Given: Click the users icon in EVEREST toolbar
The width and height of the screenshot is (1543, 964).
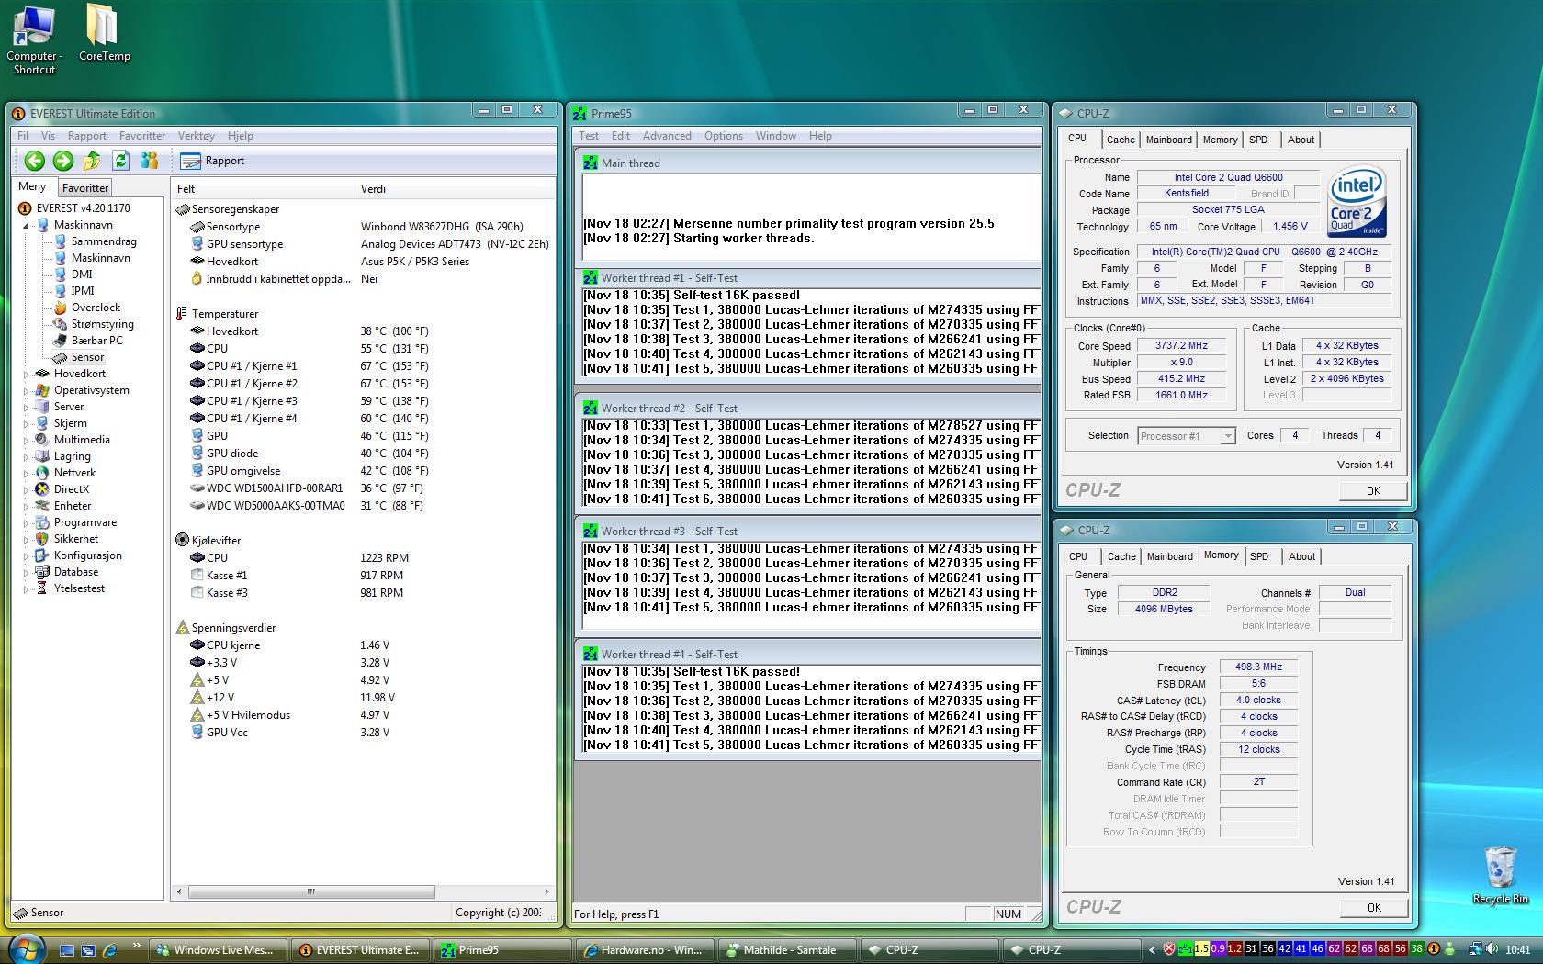Looking at the screenshot, I should click(149, 161).
